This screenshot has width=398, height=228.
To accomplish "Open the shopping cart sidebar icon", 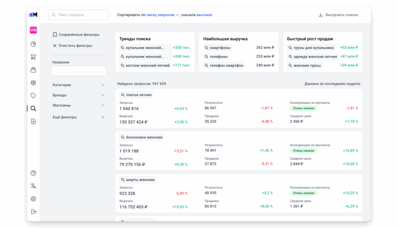I will pos(33,57).
